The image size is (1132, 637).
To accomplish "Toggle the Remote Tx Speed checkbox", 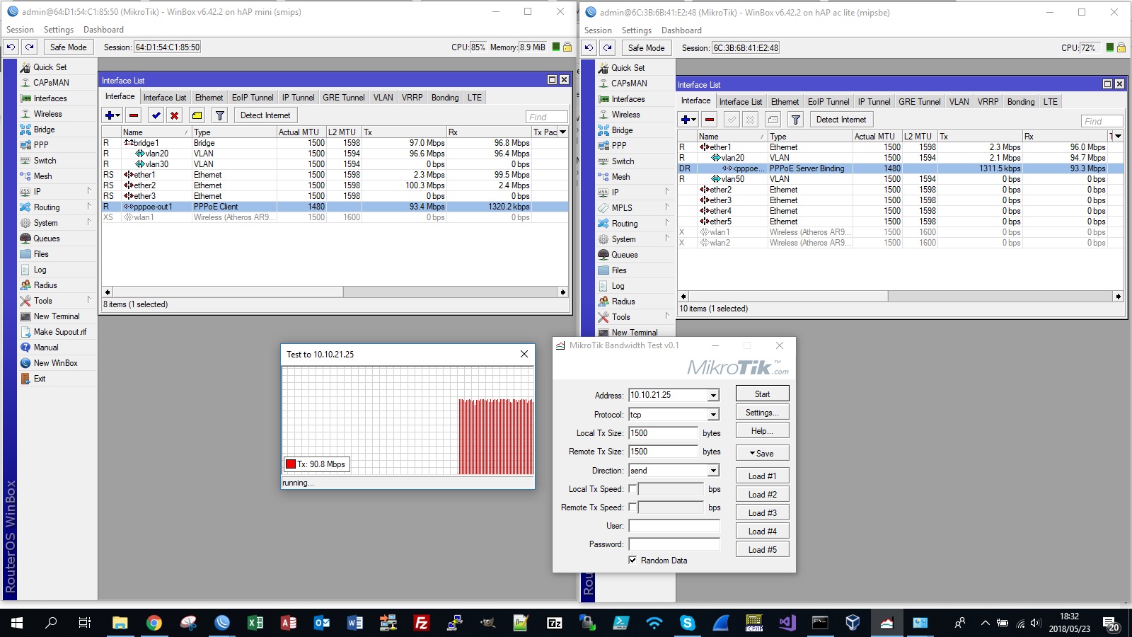I will (633, 507).
